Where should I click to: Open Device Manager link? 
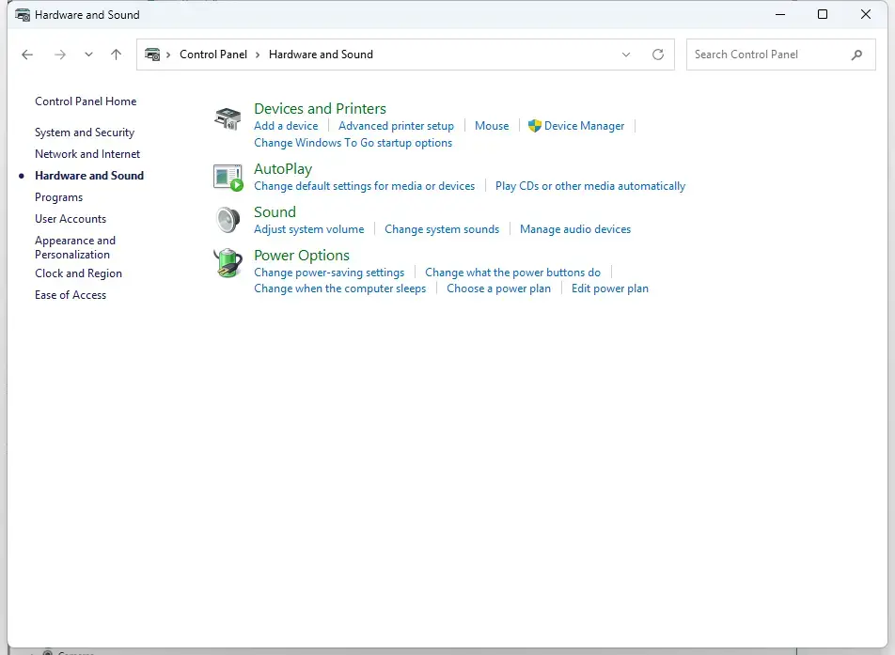tap(584, 126)
